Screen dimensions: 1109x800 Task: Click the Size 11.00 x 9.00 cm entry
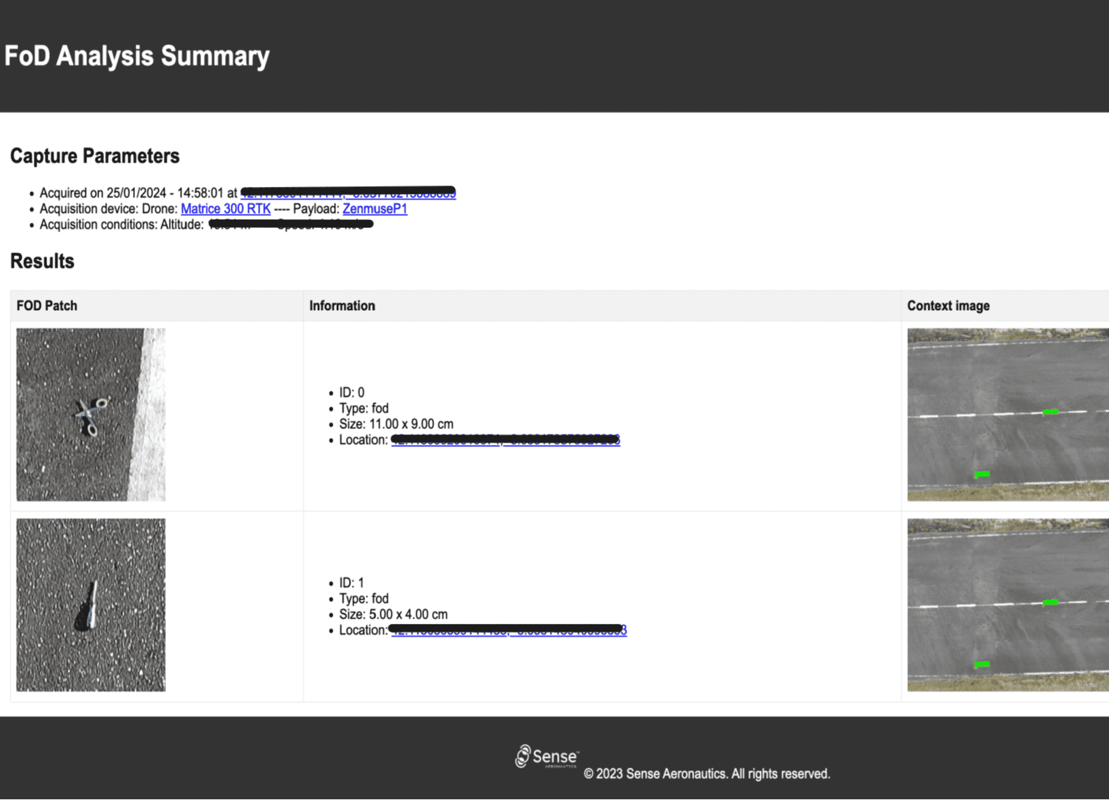396,425
